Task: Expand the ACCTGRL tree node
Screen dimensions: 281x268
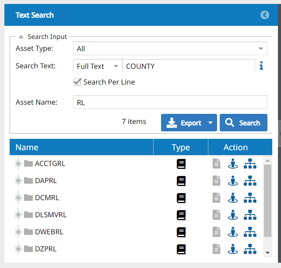Action: click(18, 163)
